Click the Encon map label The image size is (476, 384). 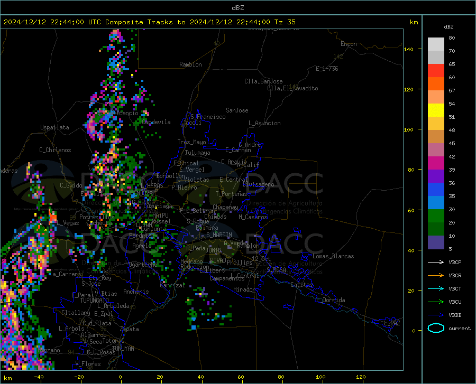pyautogui.click(x=349, y=44)
